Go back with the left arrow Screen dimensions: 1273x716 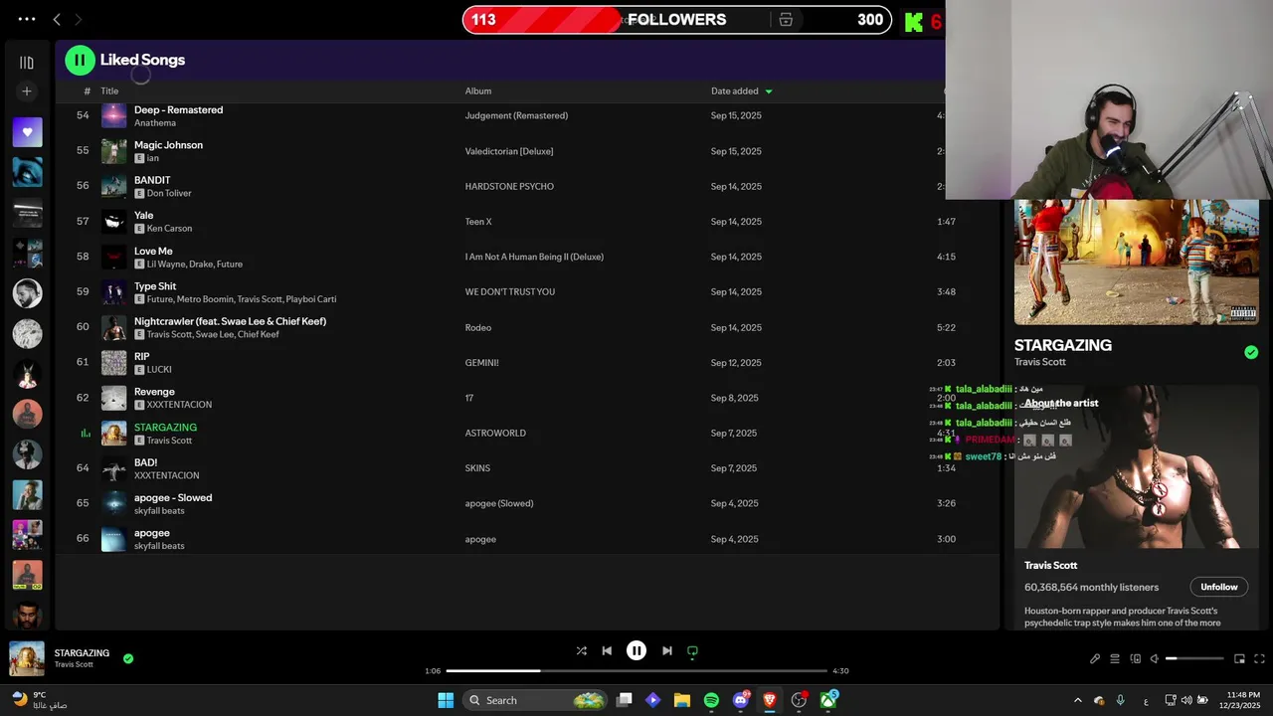(57, 19)
